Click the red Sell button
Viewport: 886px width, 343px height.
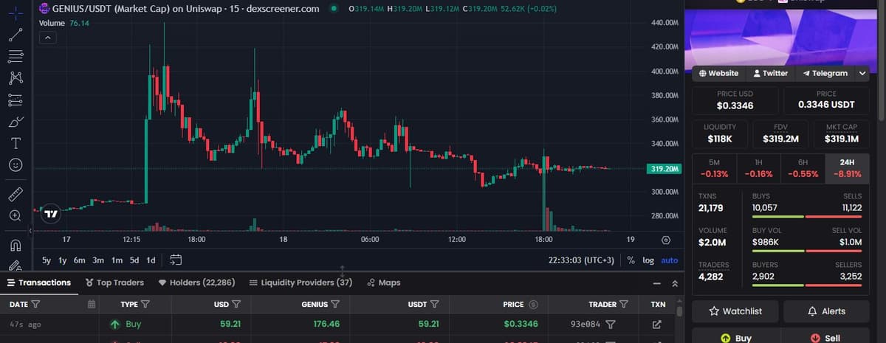pos(826,337)
